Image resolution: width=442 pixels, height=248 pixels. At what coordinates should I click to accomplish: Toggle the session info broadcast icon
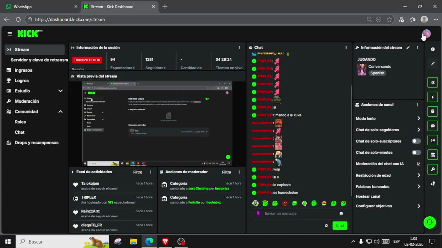click(x=433, y=141)
